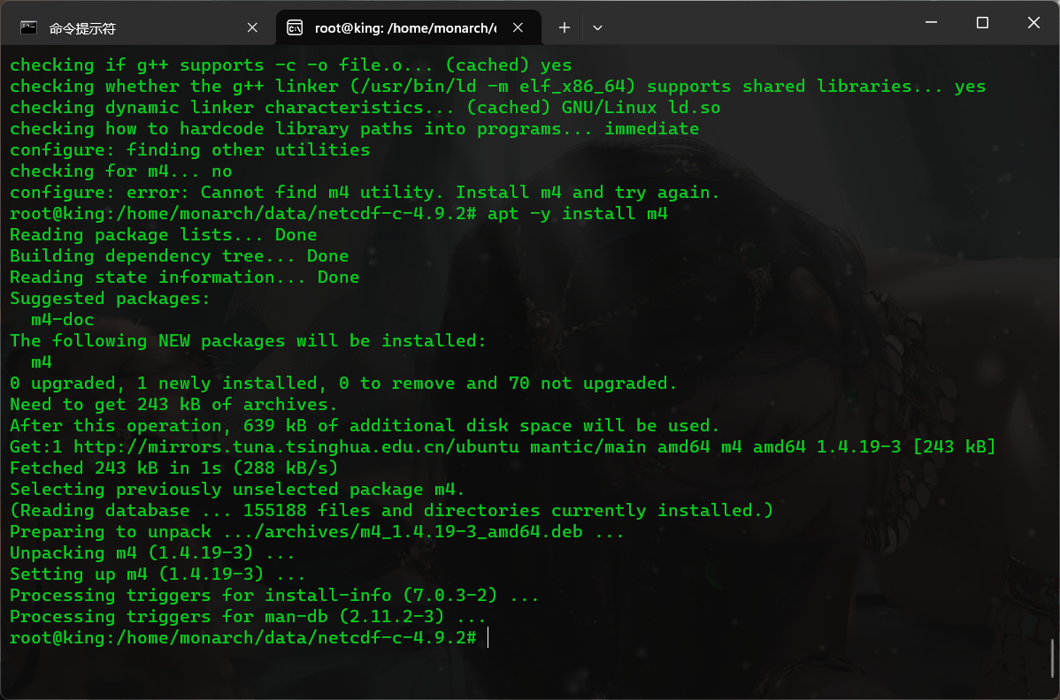Click 'Processing triggers for install-info' line

(x=273, y=596)
